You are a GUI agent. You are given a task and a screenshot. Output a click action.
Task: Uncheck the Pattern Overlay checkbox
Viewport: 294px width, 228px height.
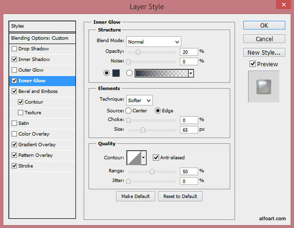14,155
